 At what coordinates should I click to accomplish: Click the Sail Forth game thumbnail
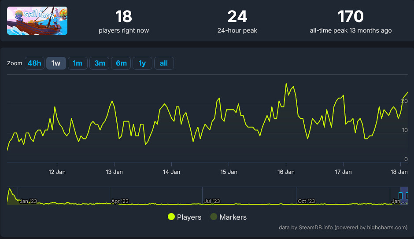coord(37,21)
